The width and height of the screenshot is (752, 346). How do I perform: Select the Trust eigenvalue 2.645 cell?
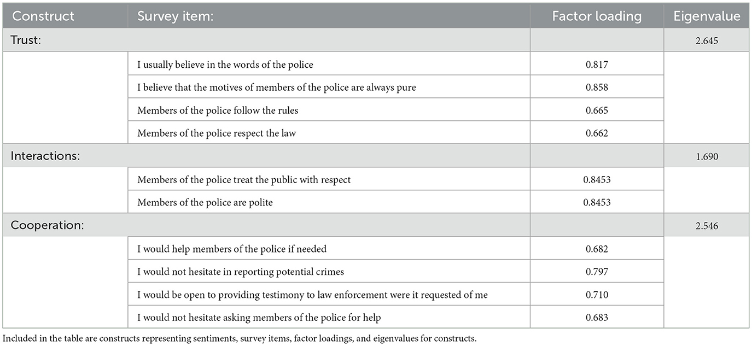click(x=708, y=40)
